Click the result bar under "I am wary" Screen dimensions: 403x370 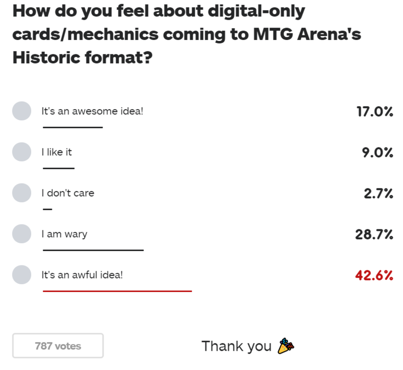[x=93, y=250]
